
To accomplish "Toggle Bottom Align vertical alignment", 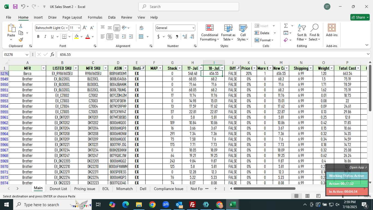I will (117, 28).
